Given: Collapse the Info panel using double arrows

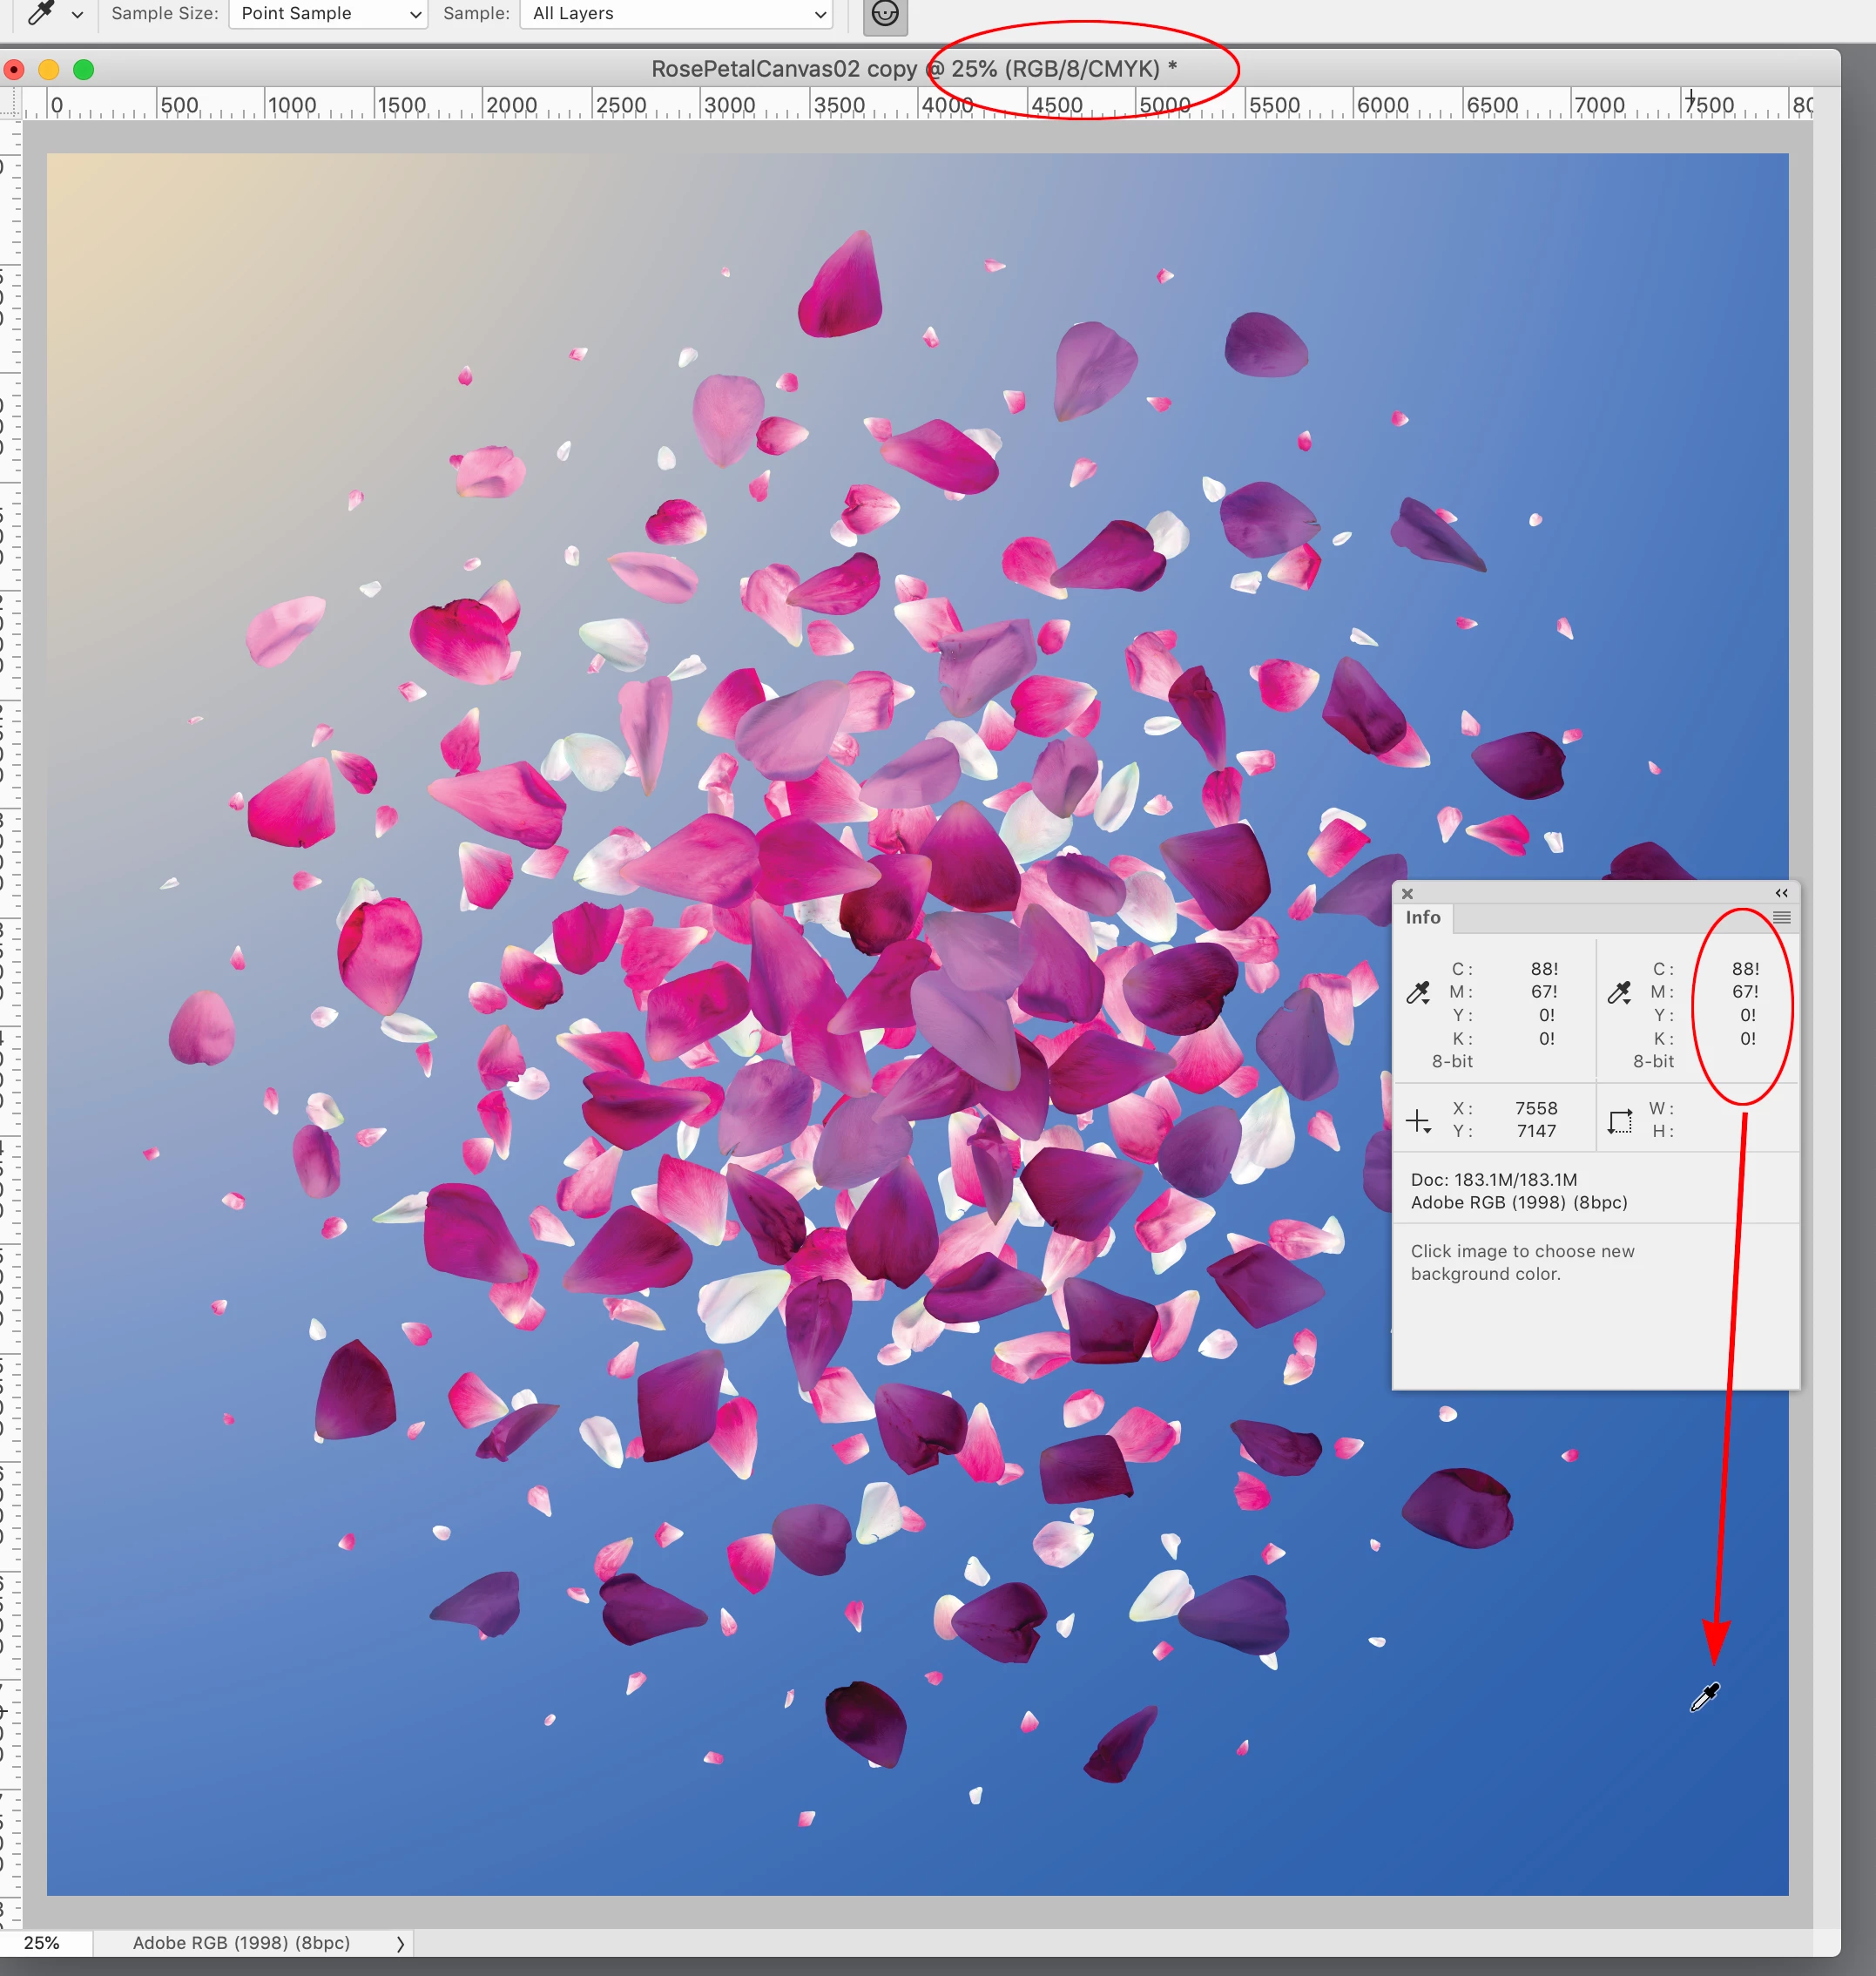Looking at the screenshot, I should point(1781,892).
